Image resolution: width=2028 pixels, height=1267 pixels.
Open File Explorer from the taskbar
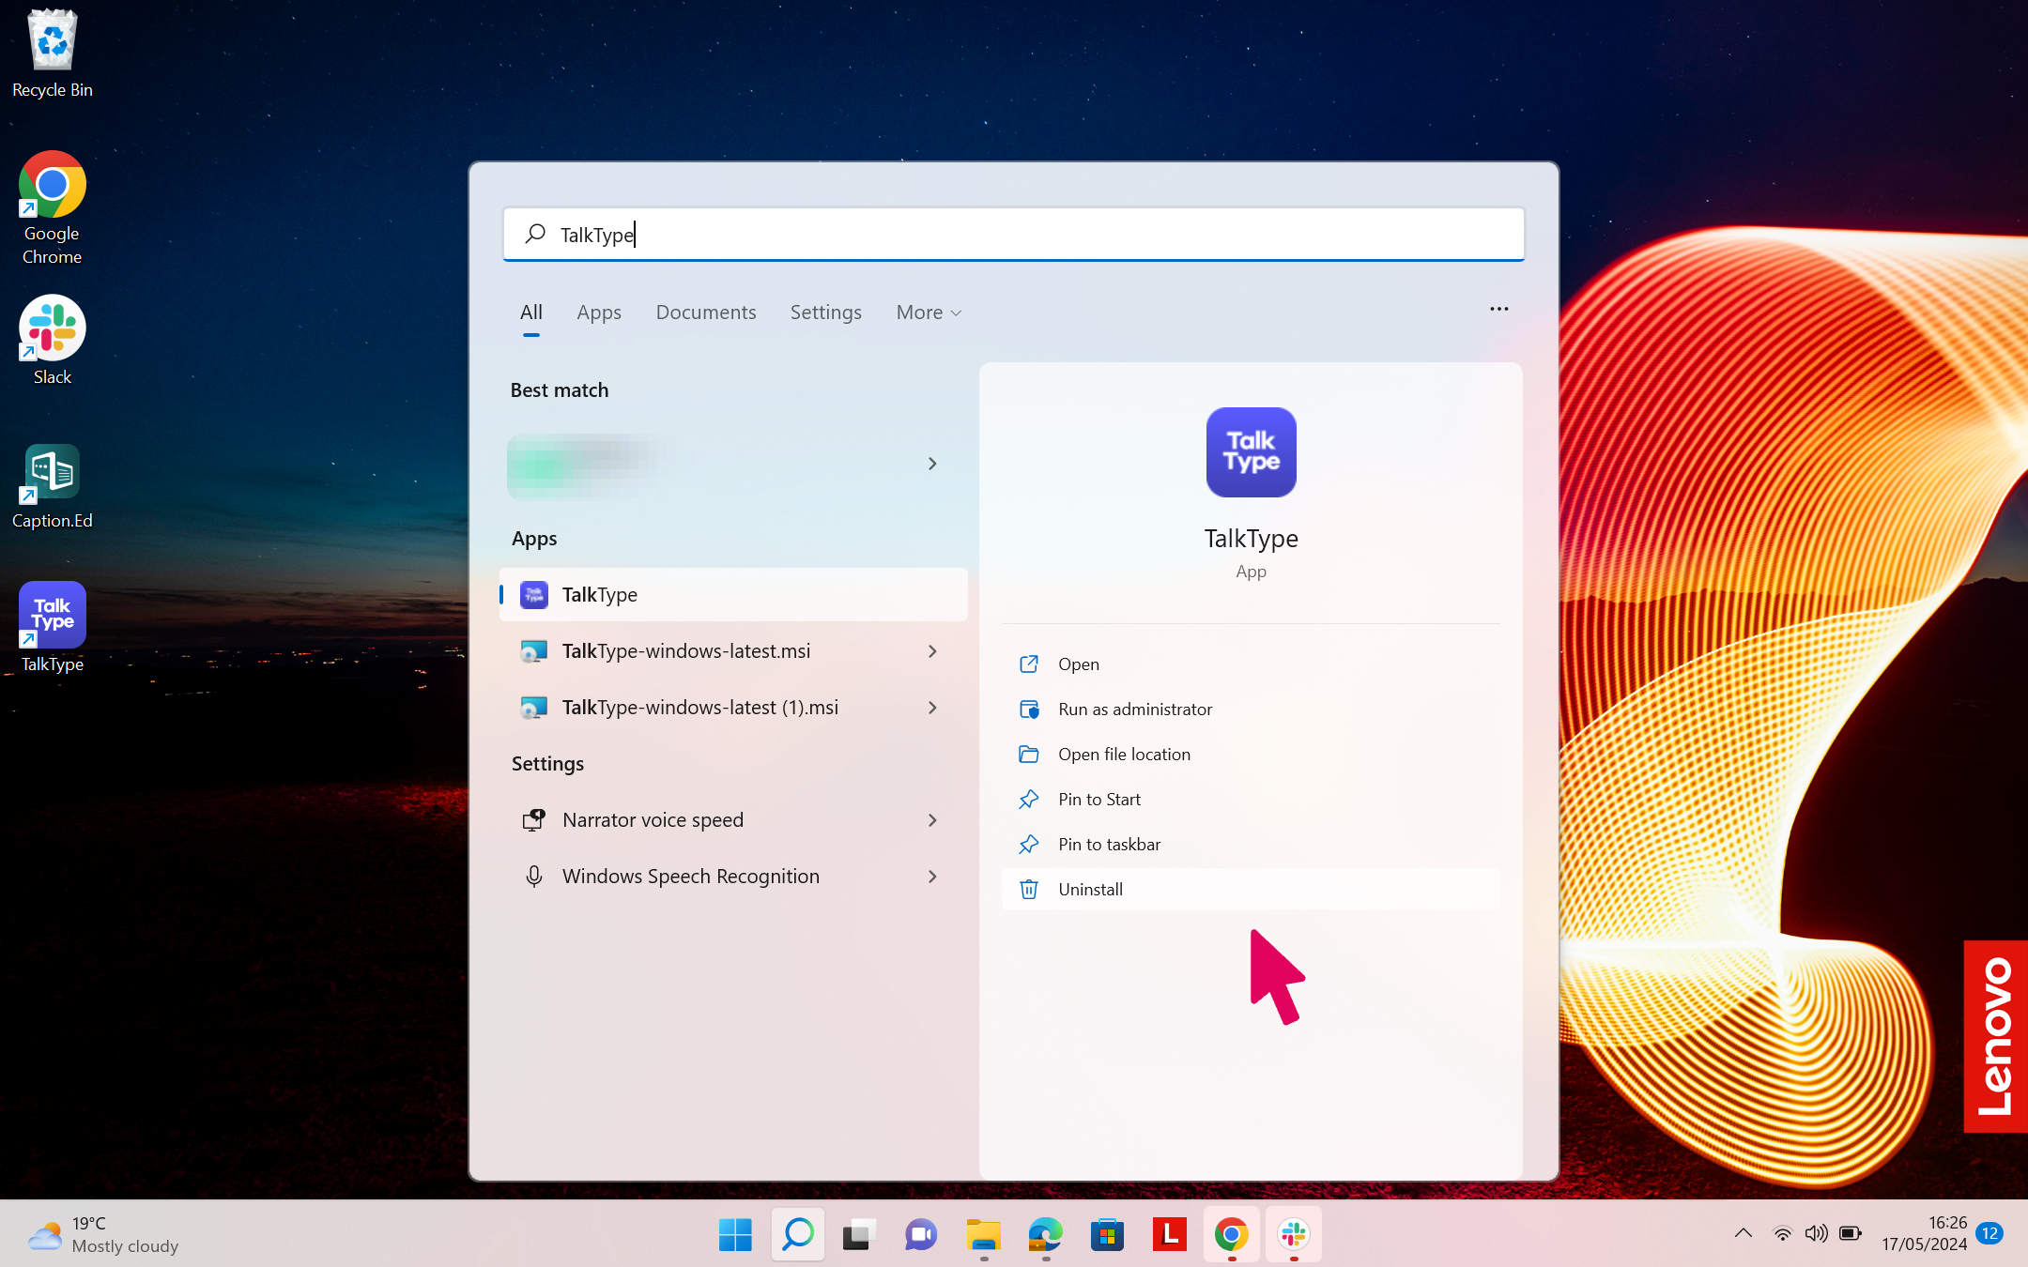point(983,1234)
